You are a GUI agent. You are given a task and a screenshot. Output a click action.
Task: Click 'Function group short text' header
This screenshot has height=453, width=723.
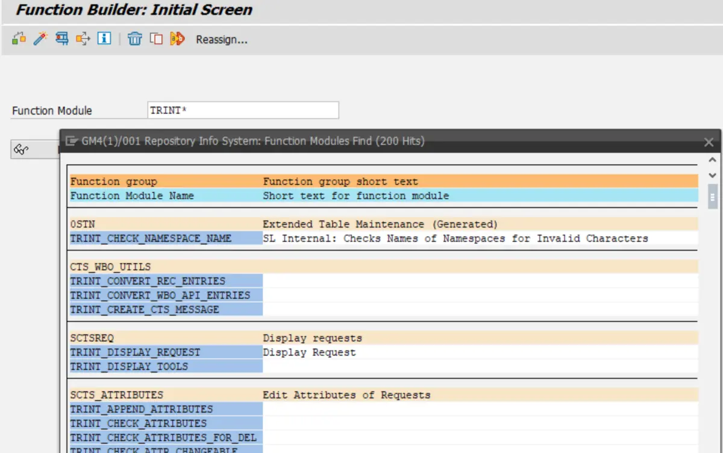pyautogui.click(x=340, y=181)
